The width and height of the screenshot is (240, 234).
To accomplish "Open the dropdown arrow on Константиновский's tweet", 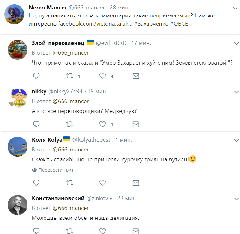I will click(237, 199).
